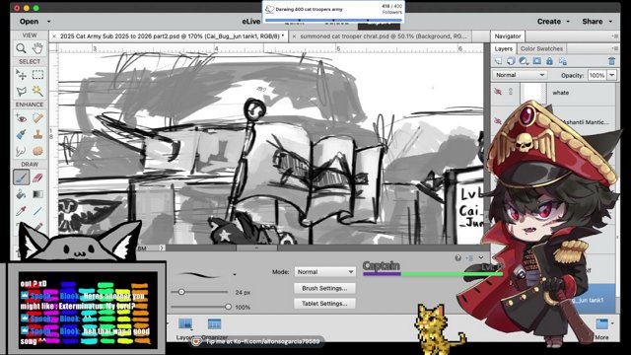Select the Move tool
The height and width of the screenshot is (355, 631).
pos(21,75)
